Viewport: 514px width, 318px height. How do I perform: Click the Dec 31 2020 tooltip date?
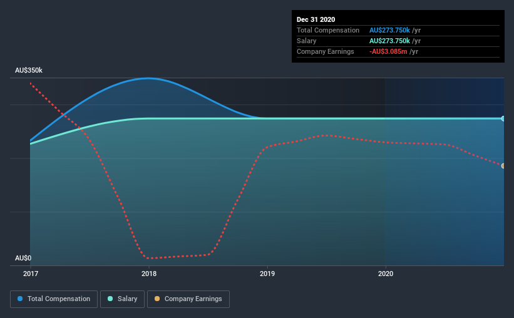tap(316, 19)
